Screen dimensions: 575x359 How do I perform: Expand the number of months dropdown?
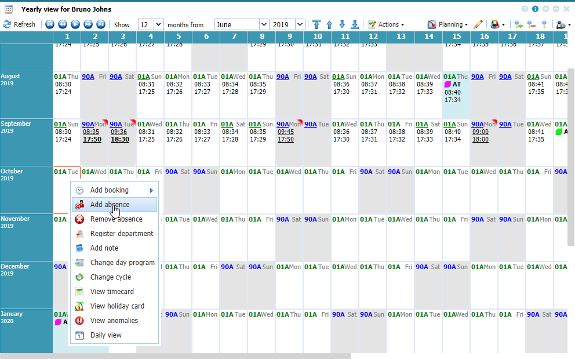click(159, 24)
